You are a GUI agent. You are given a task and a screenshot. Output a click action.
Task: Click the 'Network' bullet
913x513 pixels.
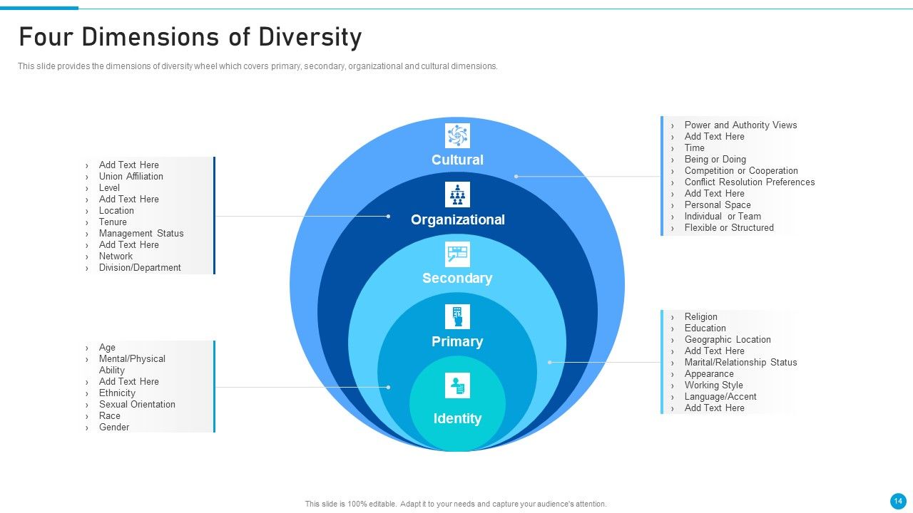116,256
